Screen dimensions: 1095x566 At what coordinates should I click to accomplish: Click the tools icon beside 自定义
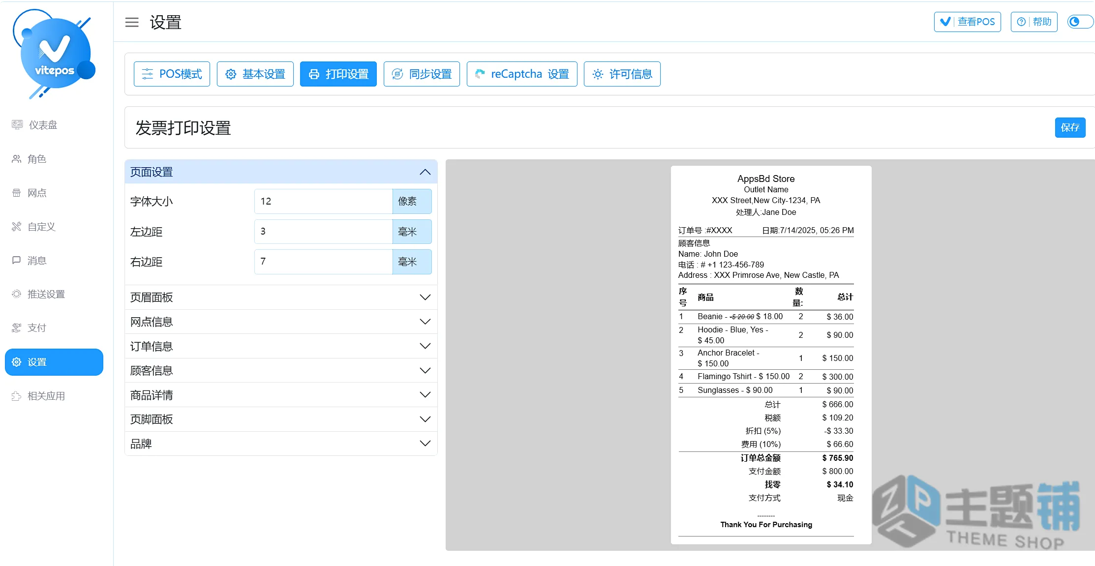pos(17,227)
